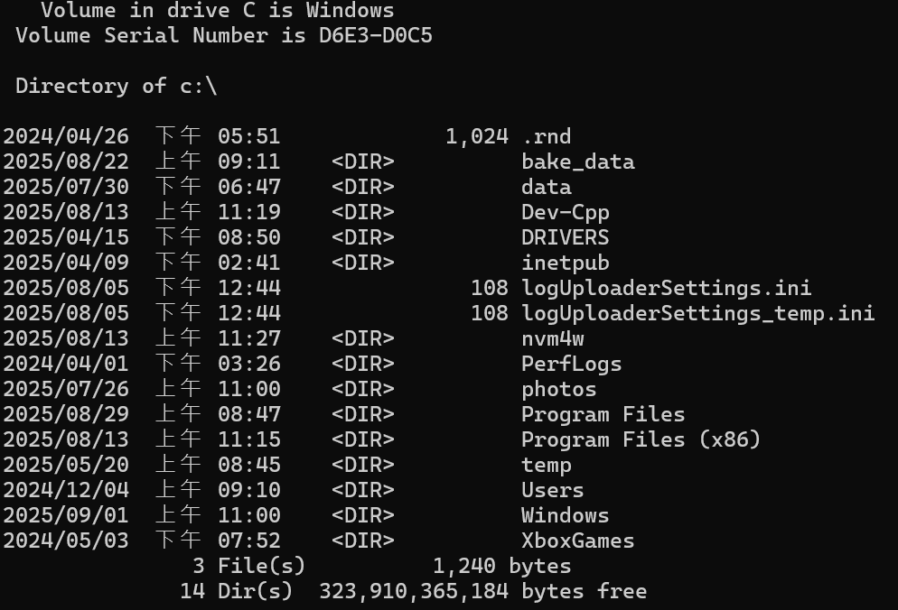Click the Users directory name
898x610 pixels.
click(553, 490)
